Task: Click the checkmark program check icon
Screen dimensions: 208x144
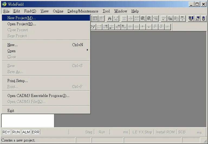Action: tap(164, 19)
